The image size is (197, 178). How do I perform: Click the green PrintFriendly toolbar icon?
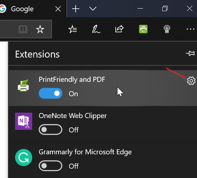[x=143, y=29]
